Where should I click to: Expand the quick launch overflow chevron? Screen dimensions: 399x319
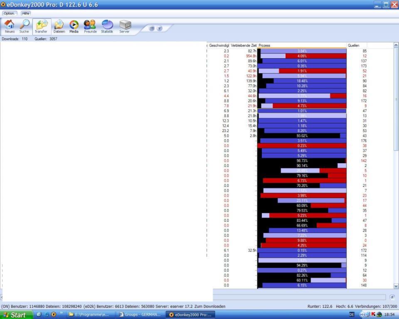point(62,313)
